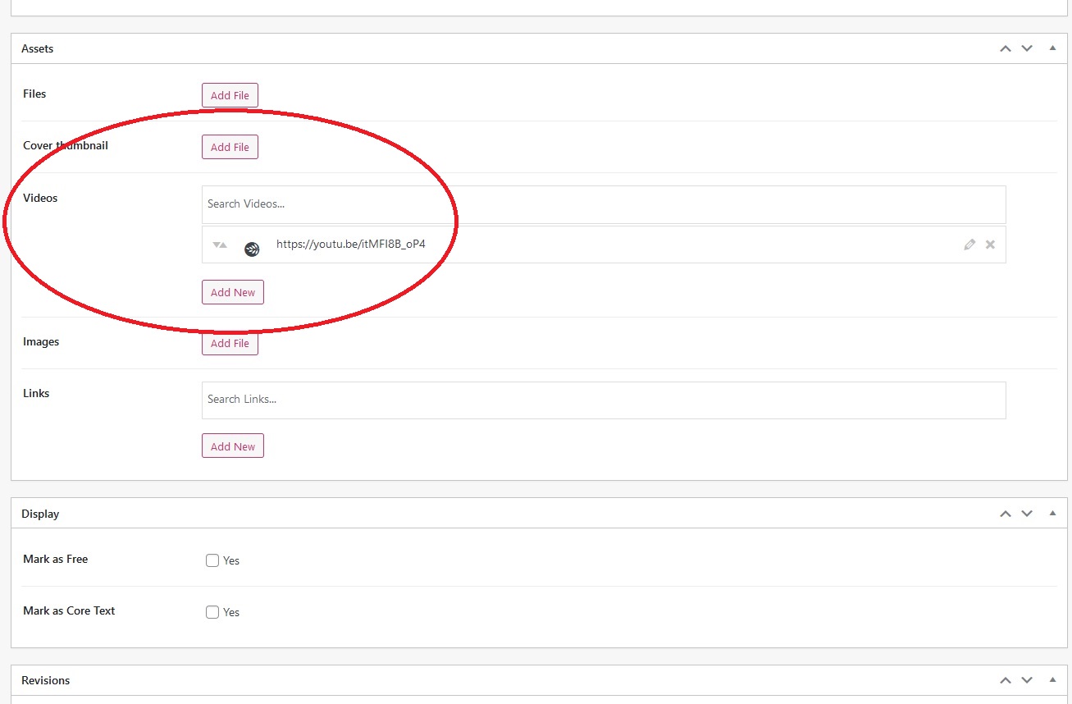Move the Assets panel up with the chevron

pyautogui.click(x=1005, y=48)
